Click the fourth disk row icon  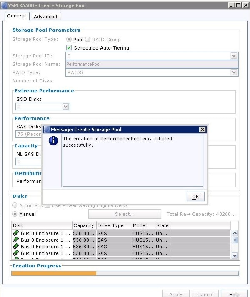16,253
